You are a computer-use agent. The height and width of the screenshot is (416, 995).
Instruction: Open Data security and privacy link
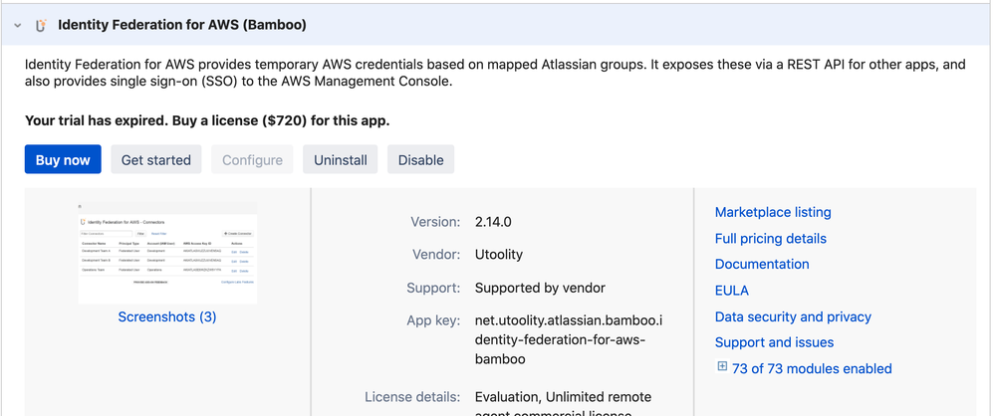coord(793,316)
